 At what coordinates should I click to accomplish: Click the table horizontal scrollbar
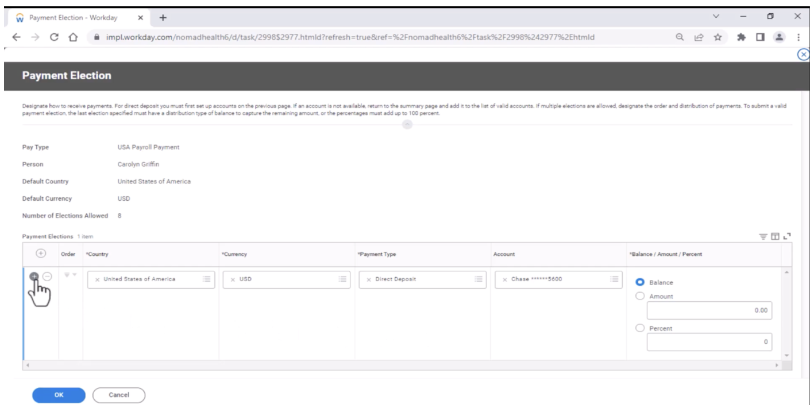[402, 365]
